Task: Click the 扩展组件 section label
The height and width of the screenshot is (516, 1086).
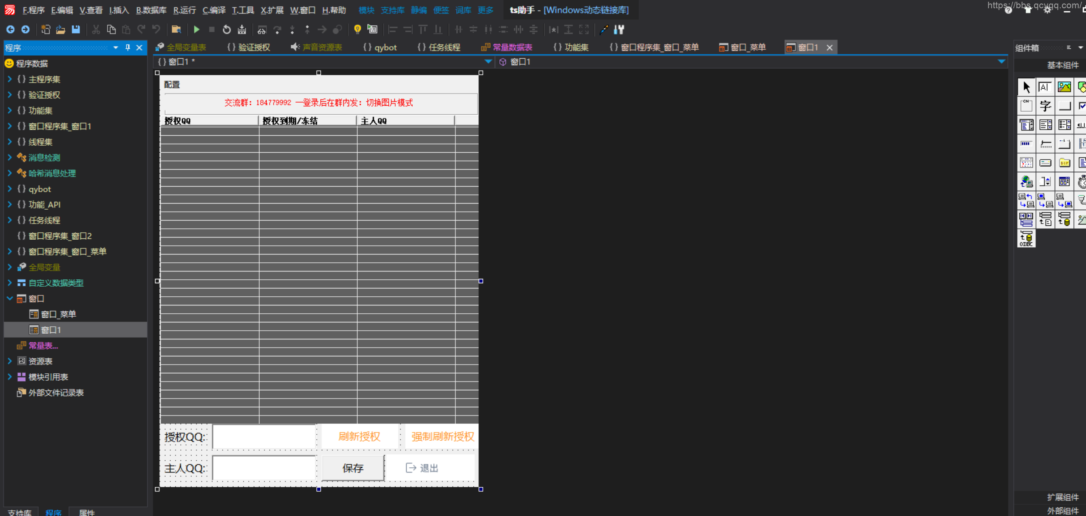Action: (1063, 497)
